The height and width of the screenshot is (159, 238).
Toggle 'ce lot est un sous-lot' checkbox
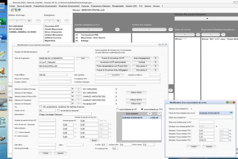click(58, 110)
